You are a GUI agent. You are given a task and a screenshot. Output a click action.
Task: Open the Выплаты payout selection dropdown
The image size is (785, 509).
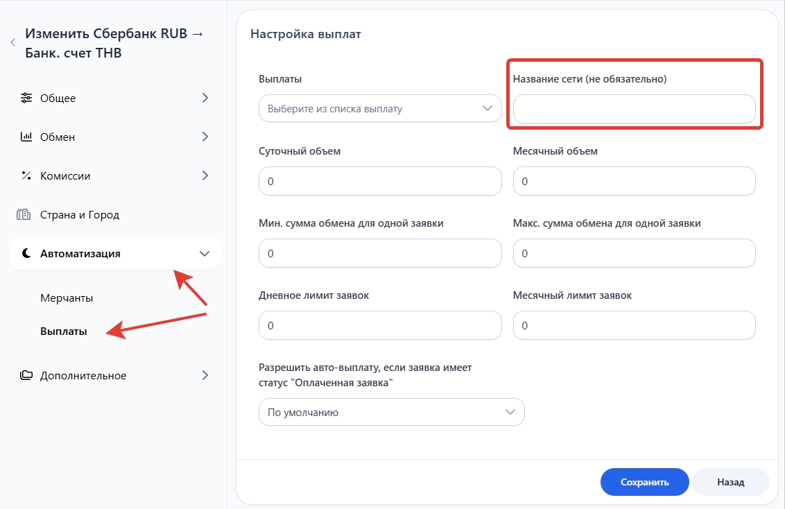[379, 109]
